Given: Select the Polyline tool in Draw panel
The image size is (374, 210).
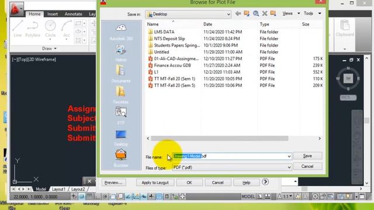Looking at the screenshot, I should (x=33, y=29).
